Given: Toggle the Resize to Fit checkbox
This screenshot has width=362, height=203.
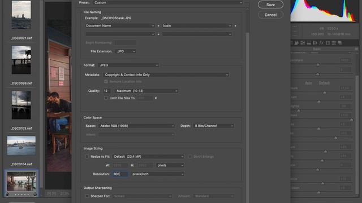Looking at the screenshot, I should [x=87, y=157].
